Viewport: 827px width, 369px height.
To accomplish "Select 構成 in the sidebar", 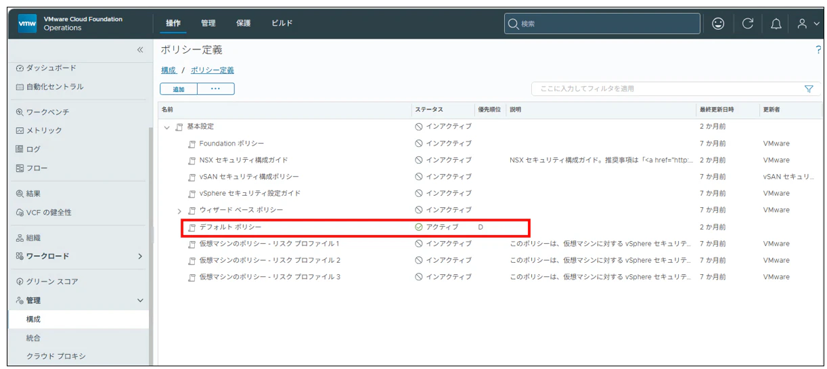I will [x=78, y=319].
